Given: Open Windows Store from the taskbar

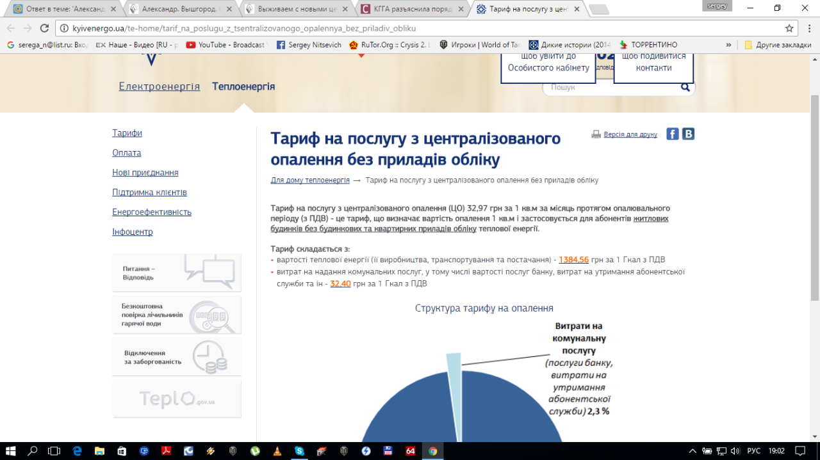Looking at the screenshot, I should 122,451.
